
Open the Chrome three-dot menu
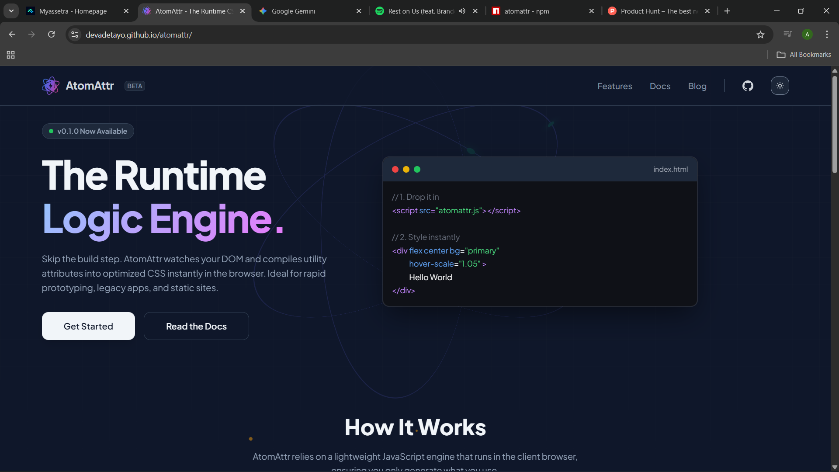827,35
